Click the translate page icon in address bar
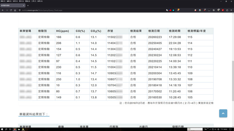Viewport: 234px width, 131px height. [x=167, y=10]
